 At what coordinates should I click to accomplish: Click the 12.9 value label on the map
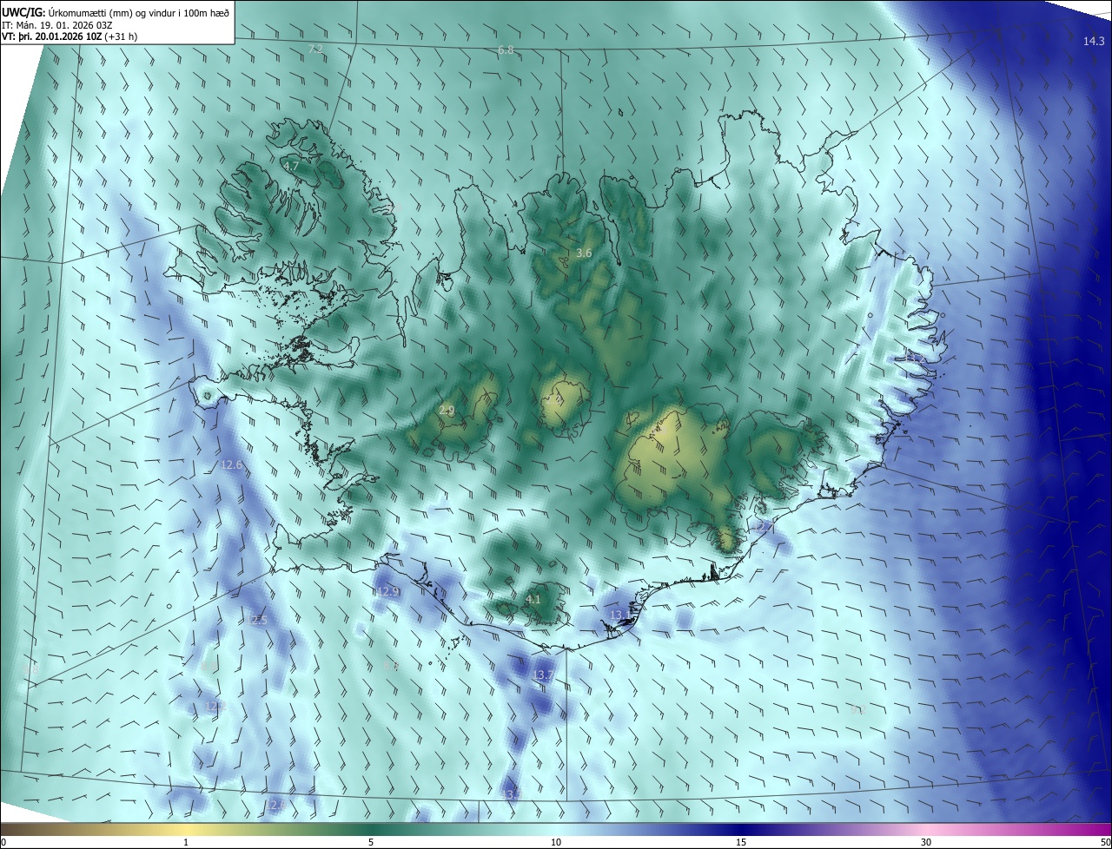[x=388, y=592]
